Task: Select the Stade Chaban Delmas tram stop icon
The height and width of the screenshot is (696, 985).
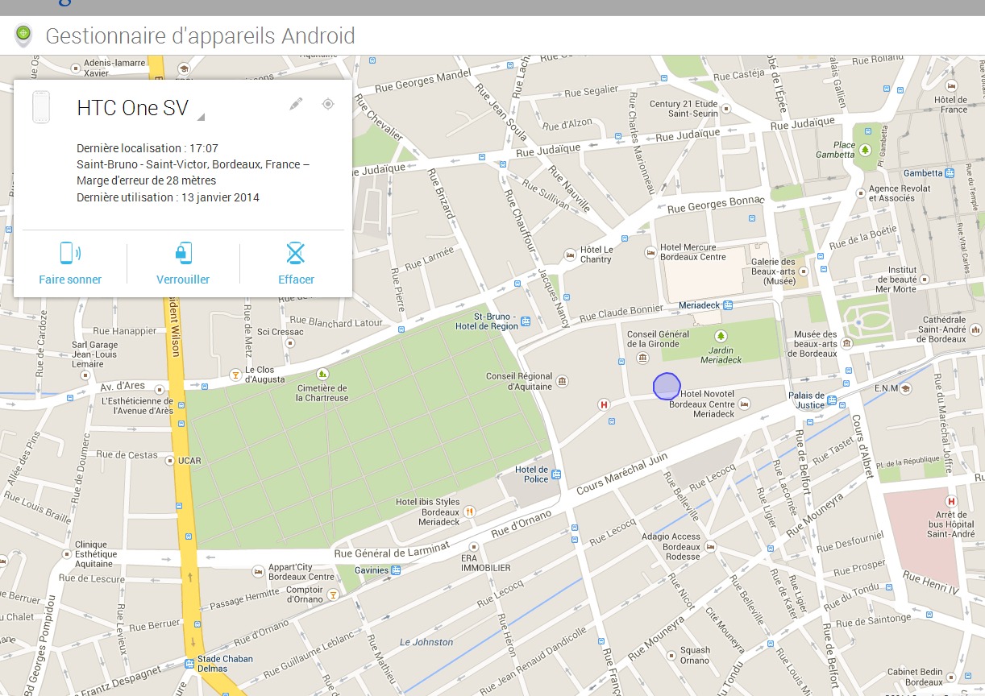Action: [189, 664]
